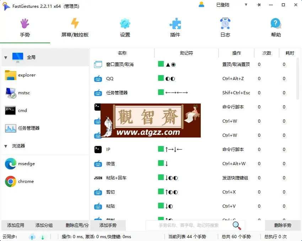Open the 设置 settings tab
The image size is (302, 241).
(125, 28)
